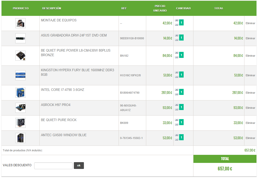Decrease quantity for BE QUIET! PURE ROCK
This screenshot has height=178, width=258.
176,124
